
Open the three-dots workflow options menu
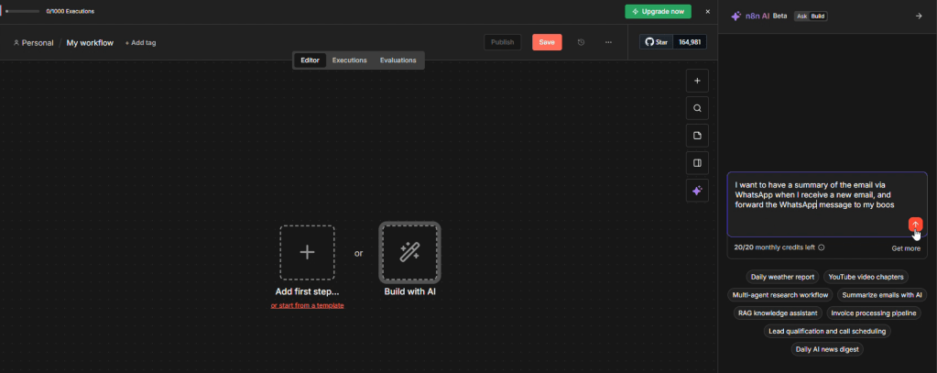tap(608, 42)
